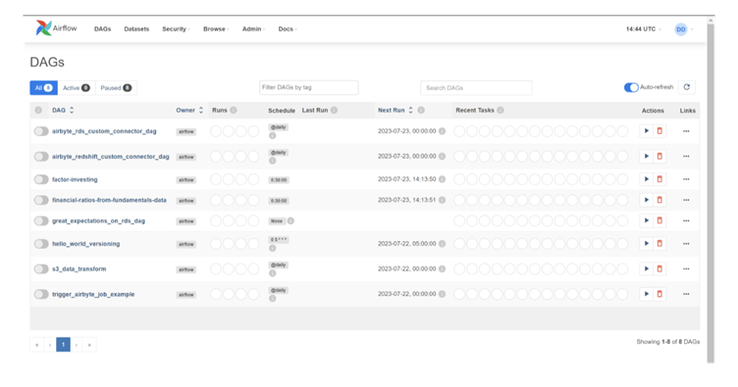Trigger financial-ratios-from-fundamentals-data DAG
738x387 pixels.
[646, 200]
